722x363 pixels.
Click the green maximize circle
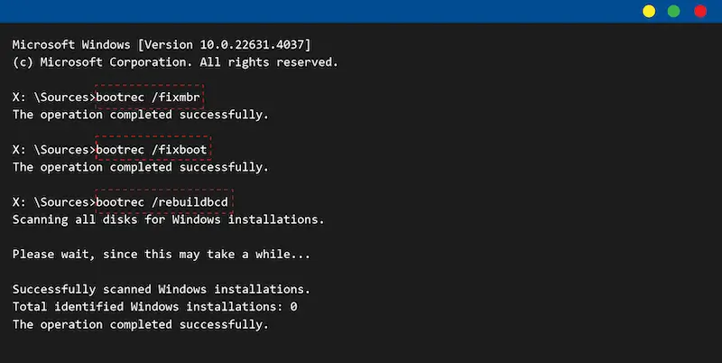tap(673, 12)
